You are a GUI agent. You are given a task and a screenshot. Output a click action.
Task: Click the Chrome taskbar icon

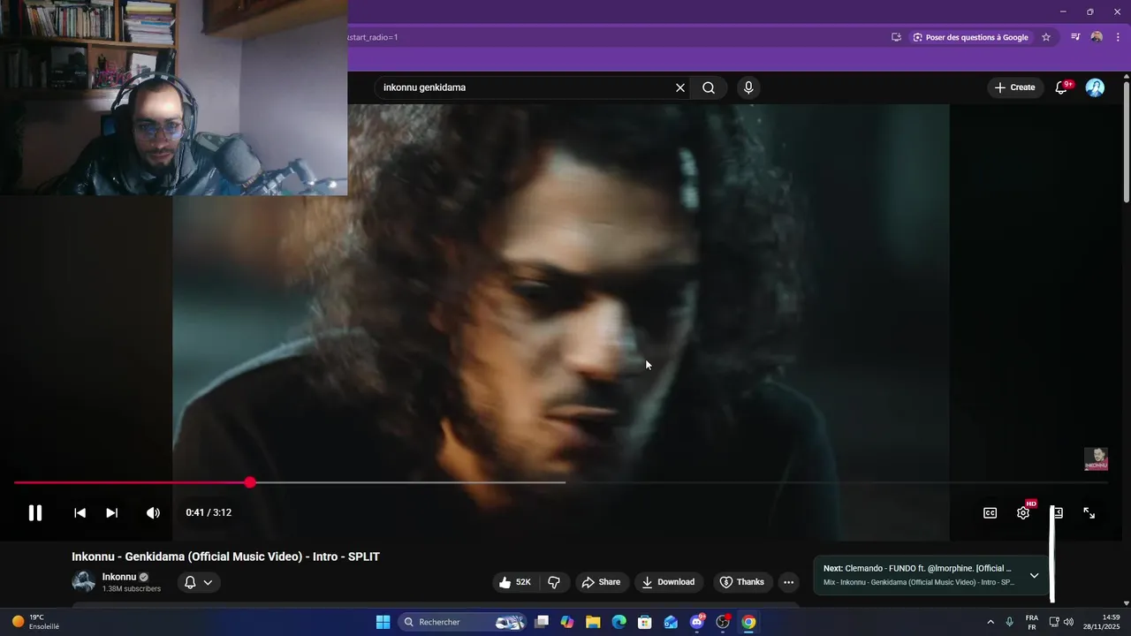748,622
